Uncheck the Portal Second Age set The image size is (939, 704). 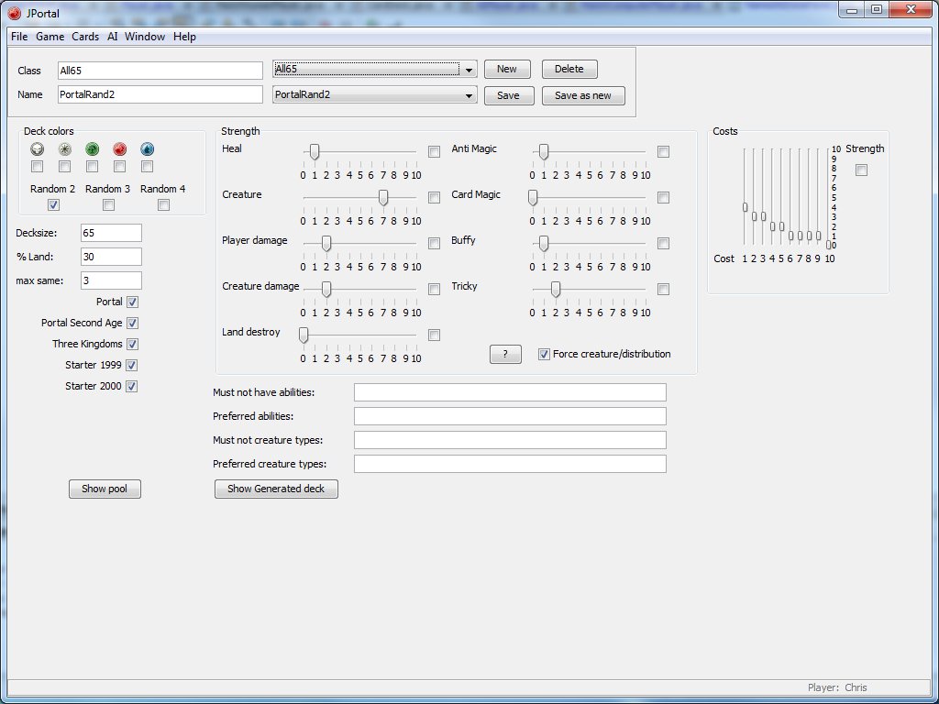132,323
